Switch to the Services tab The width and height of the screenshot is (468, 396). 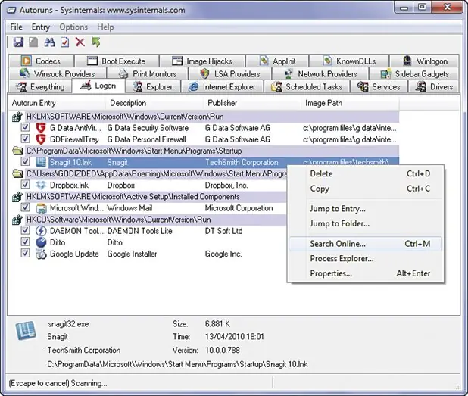pyautogui.click(x=379, y=87)
